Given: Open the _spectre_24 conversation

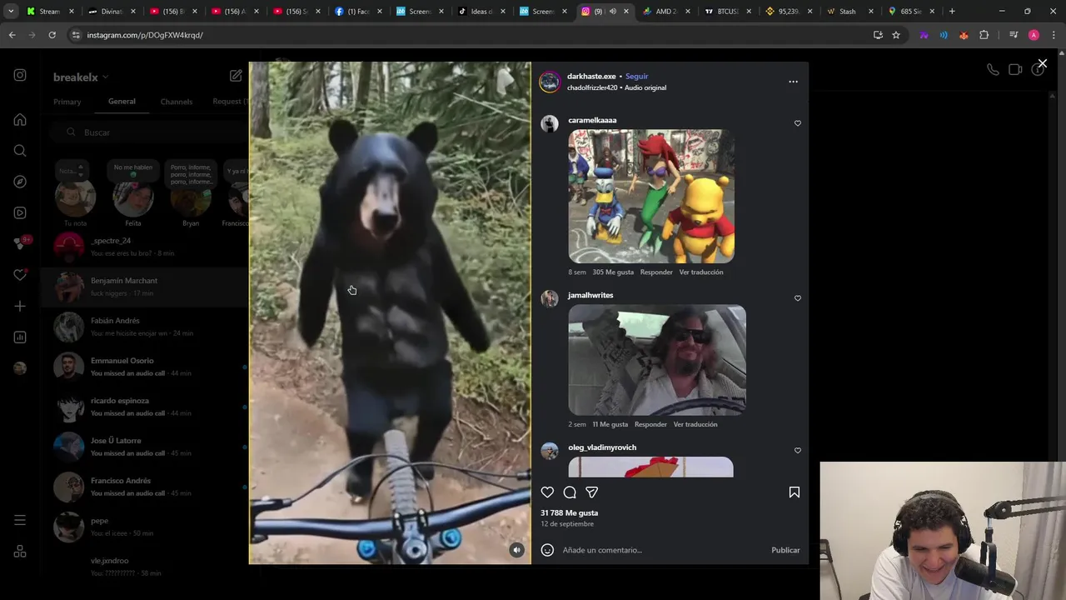Looking at the screenshot, I should pos(145,247).
